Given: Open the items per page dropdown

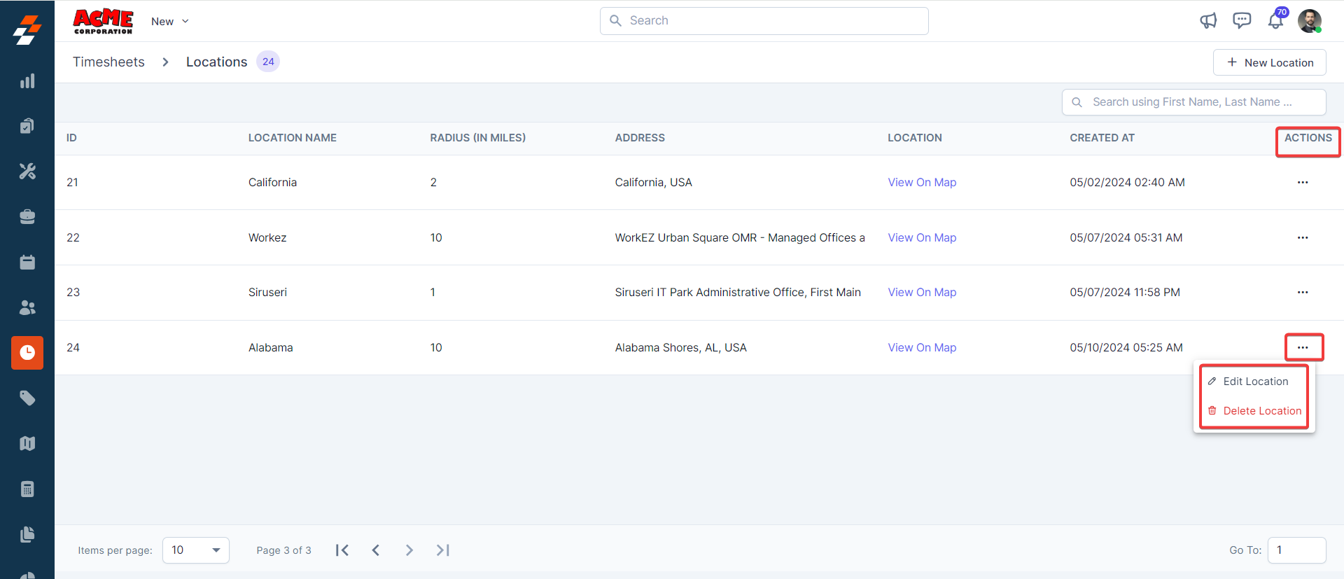Looking at the screenshot, I should click(x=196, y=550).
